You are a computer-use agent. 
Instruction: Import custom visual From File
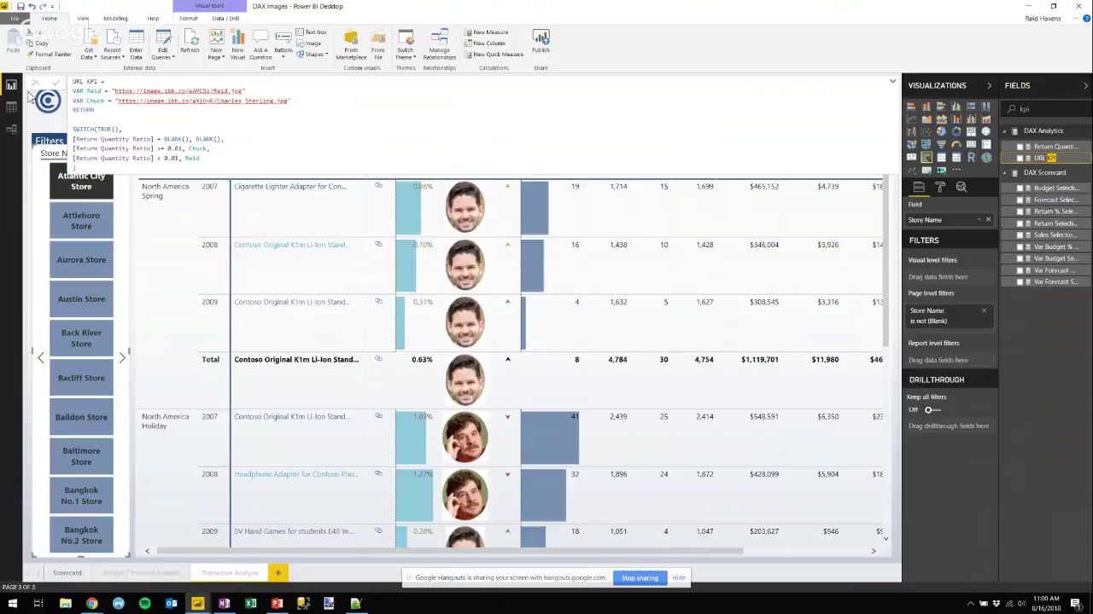tap(378, 44)
